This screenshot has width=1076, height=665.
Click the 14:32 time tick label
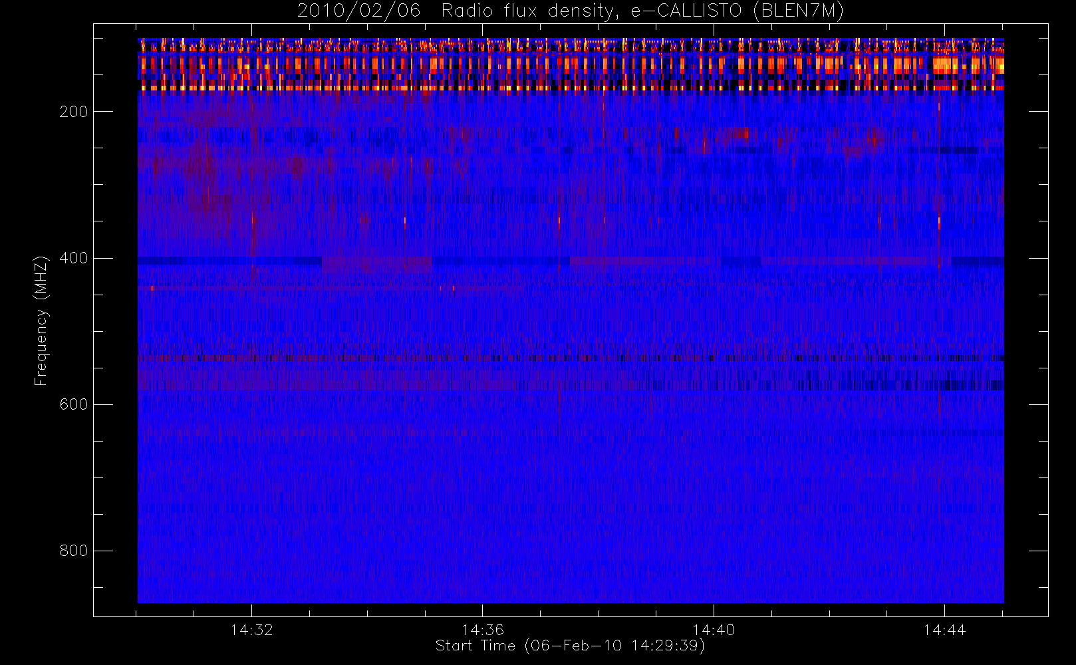(252, 630)
